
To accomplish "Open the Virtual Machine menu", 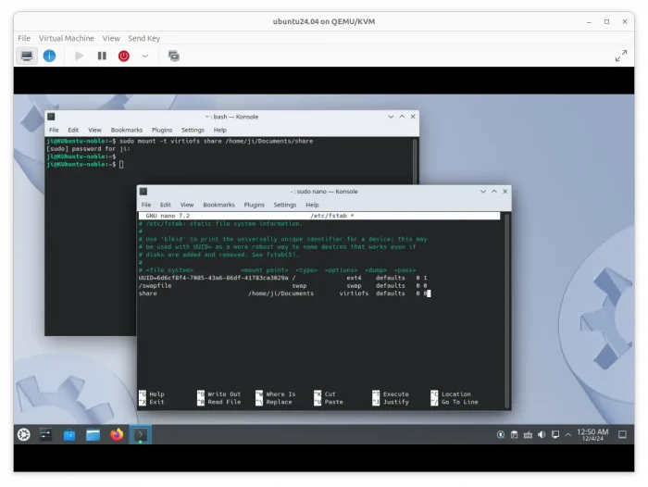I will [66, 38].
